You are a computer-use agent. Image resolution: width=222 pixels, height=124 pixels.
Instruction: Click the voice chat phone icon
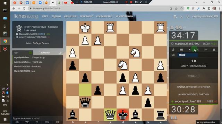[60, 53]
